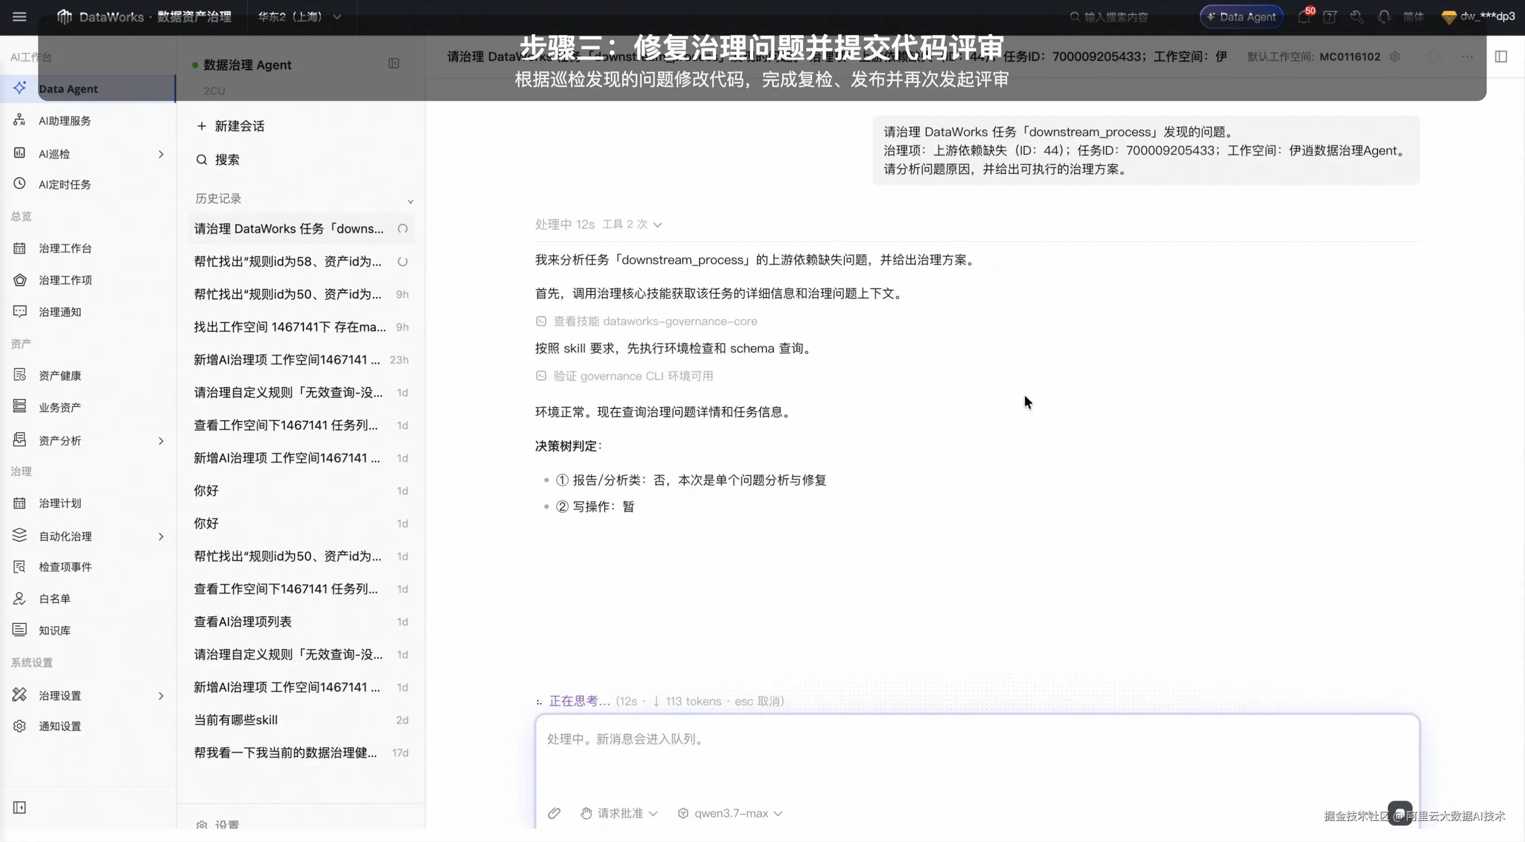Click the wrench tools icon in header
This screenshot has width=1525, height=842.
coord(1357,16)
